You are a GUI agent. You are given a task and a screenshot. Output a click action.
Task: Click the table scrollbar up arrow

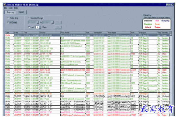pyautogui.click(x=171, y=33)
